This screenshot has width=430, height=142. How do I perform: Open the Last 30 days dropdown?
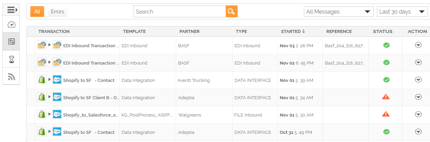(x=402, y=12)
